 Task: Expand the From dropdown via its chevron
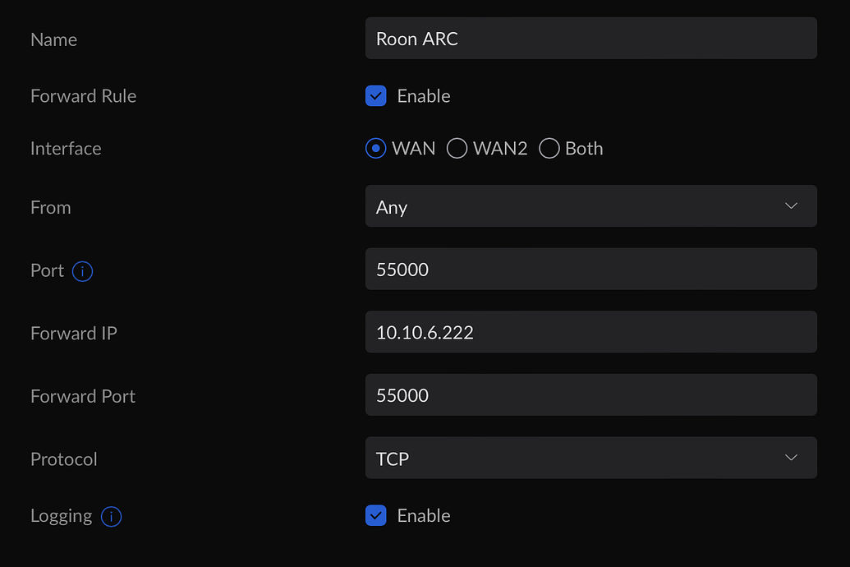(x=791, y=206)
